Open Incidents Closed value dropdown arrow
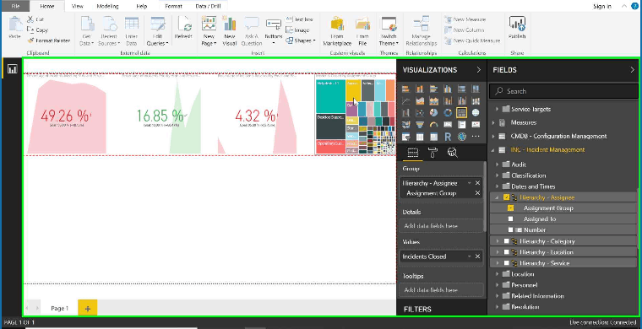 point(469,256)
